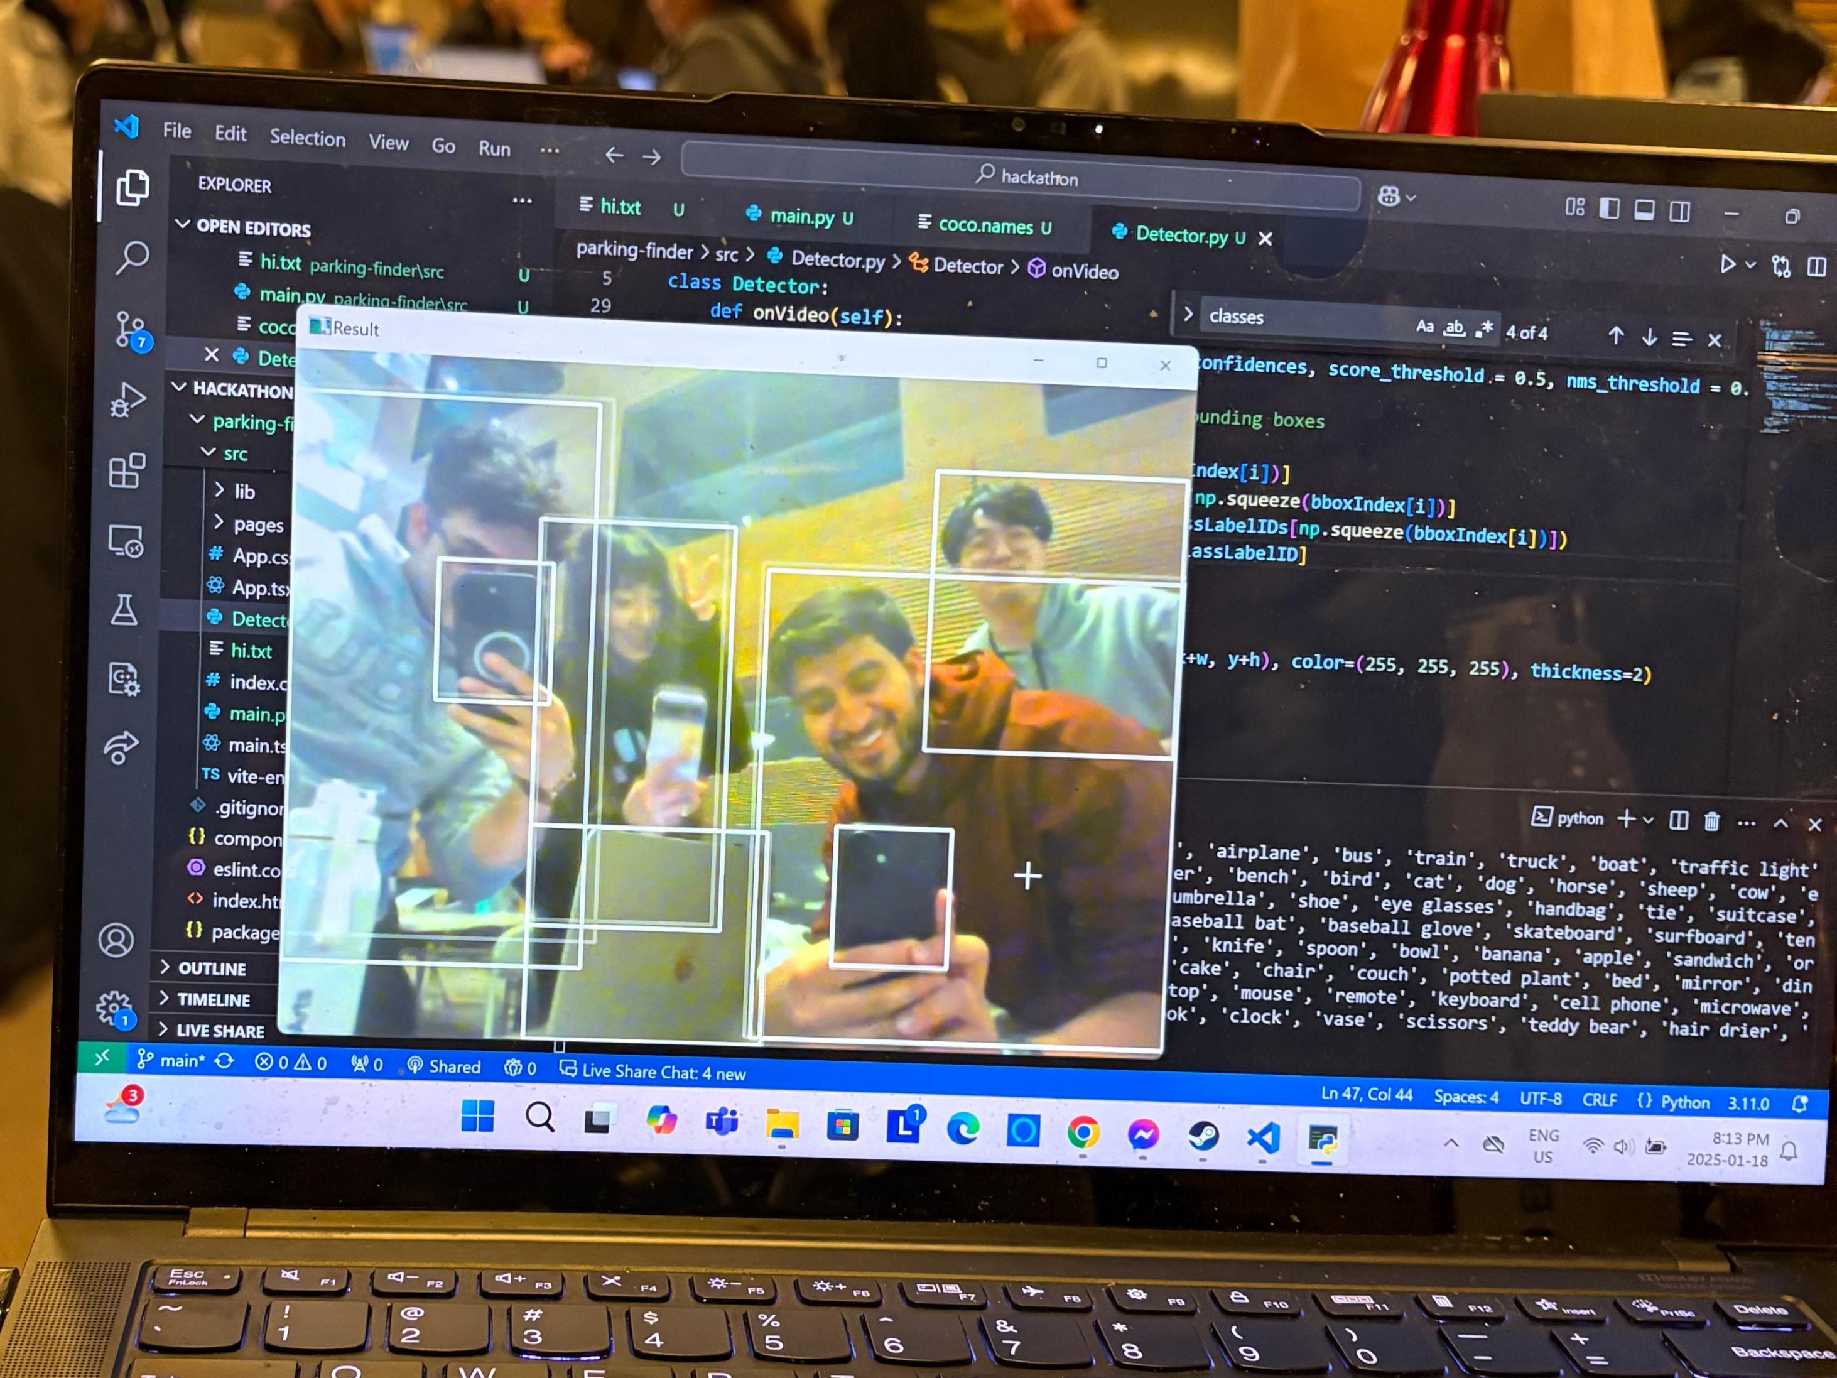Image resolution: width=1837 pixels, height=1378 pixels.
Task: Open the Manage settings gear
Action: click(x=114, y=1009)
